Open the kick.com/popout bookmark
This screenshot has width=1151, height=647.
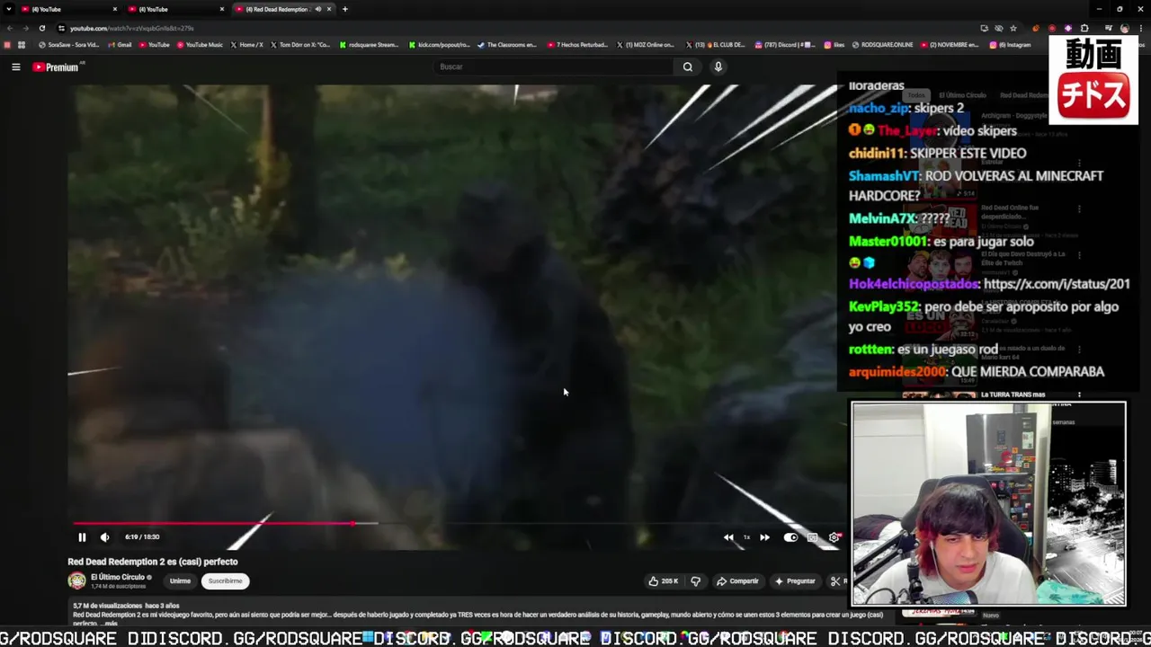click(440, 45)
